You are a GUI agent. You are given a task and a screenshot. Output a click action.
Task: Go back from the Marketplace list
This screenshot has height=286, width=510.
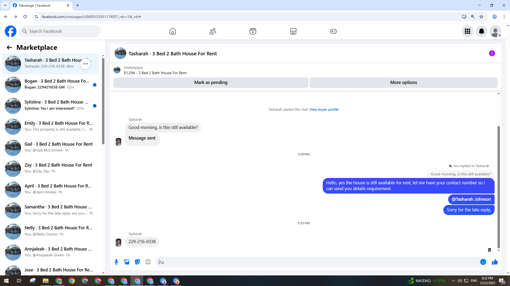coord(9,47)
